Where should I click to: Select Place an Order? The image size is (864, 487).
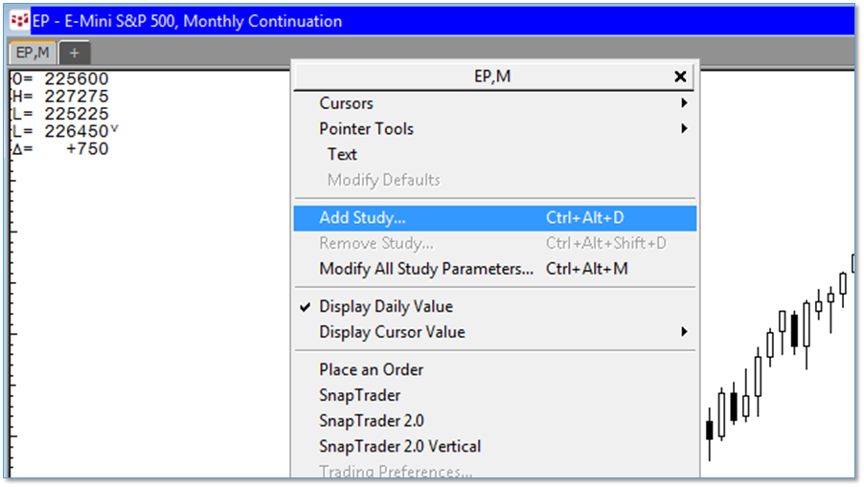[495, 369]
